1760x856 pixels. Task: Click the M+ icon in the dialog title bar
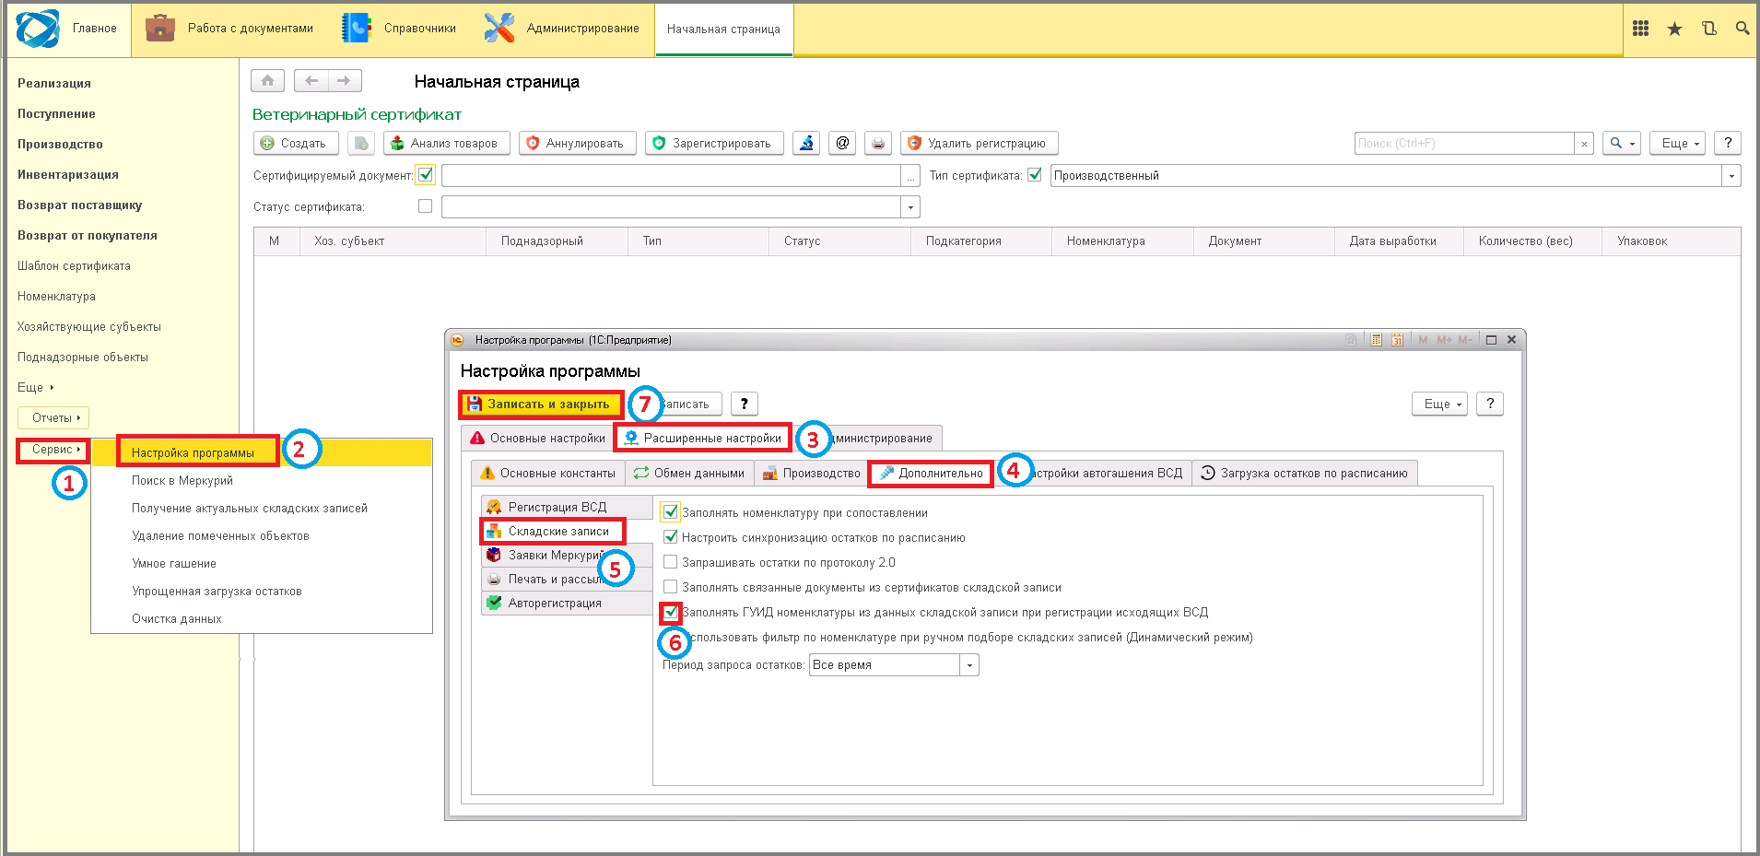coord(1444,340)
